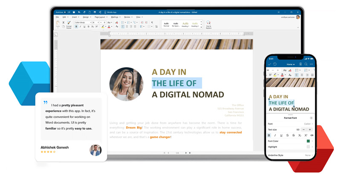Collapse the ribbon with the chevron

pos(298,28)
